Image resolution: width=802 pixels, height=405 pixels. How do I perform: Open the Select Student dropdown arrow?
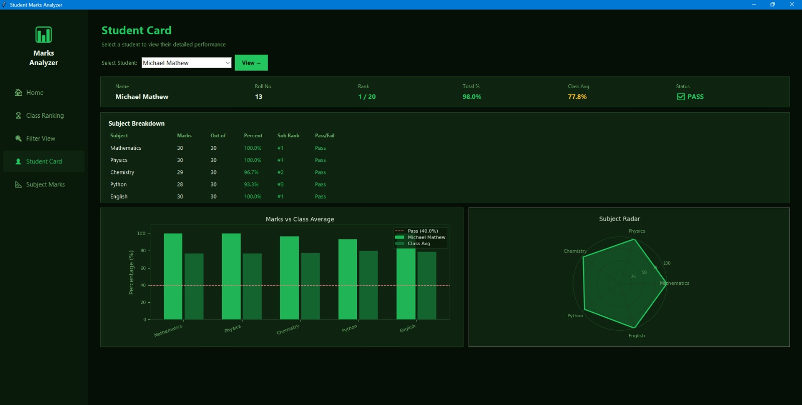click(227, 63)
